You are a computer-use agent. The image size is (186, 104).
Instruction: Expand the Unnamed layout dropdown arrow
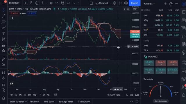click(x=110, y=3)
